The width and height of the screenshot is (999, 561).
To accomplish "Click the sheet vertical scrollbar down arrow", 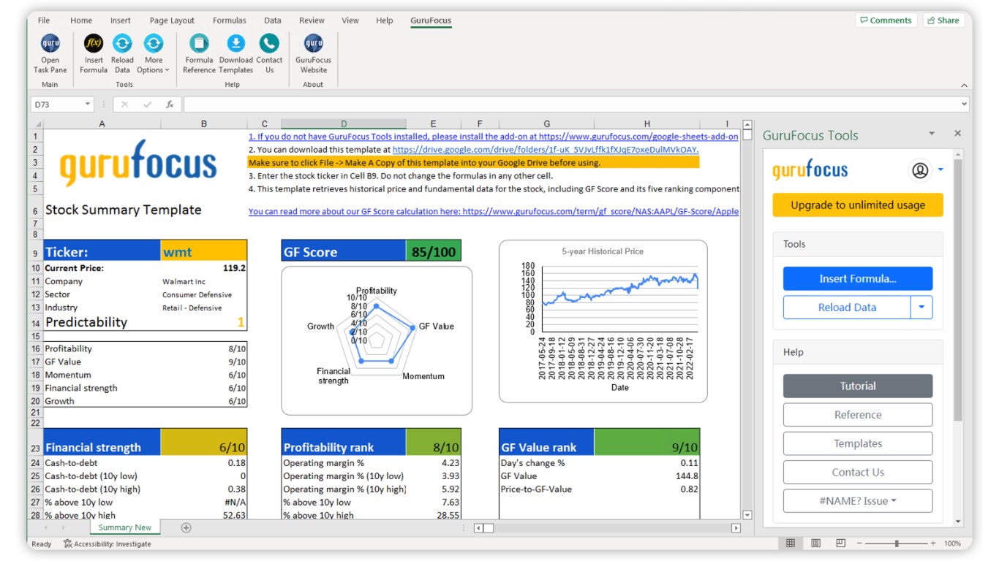I will 747,515.
